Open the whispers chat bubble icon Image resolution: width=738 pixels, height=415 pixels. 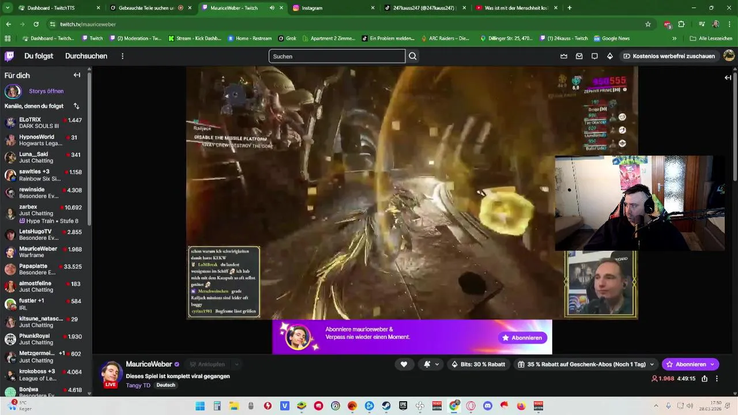point(594,56)
